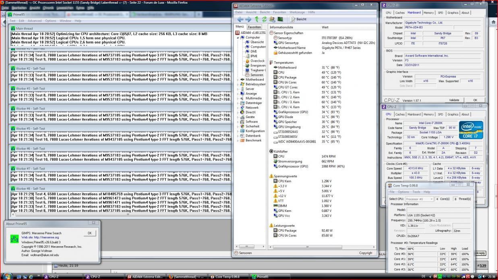Open the Window menu in Prime95

click(65, 21)
